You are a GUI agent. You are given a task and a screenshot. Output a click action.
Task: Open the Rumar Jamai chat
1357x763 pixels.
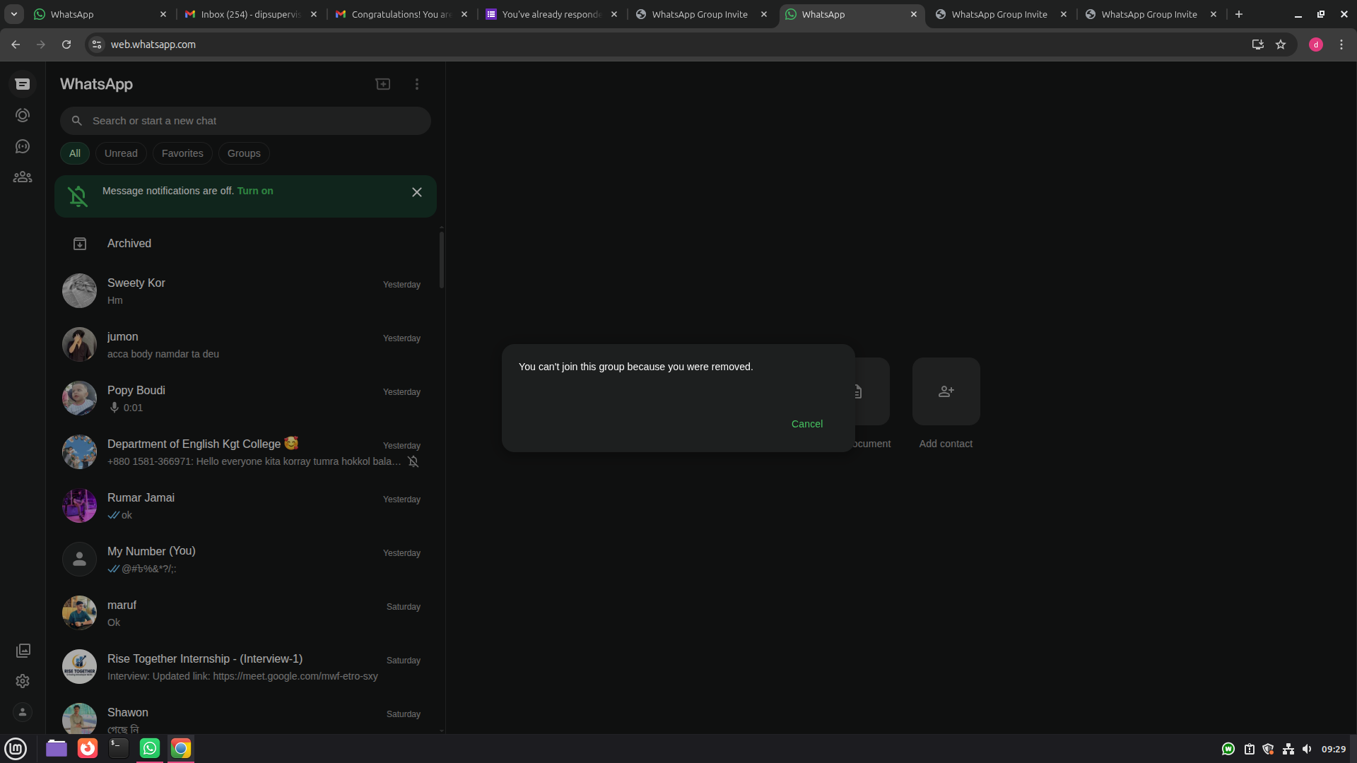245,506
